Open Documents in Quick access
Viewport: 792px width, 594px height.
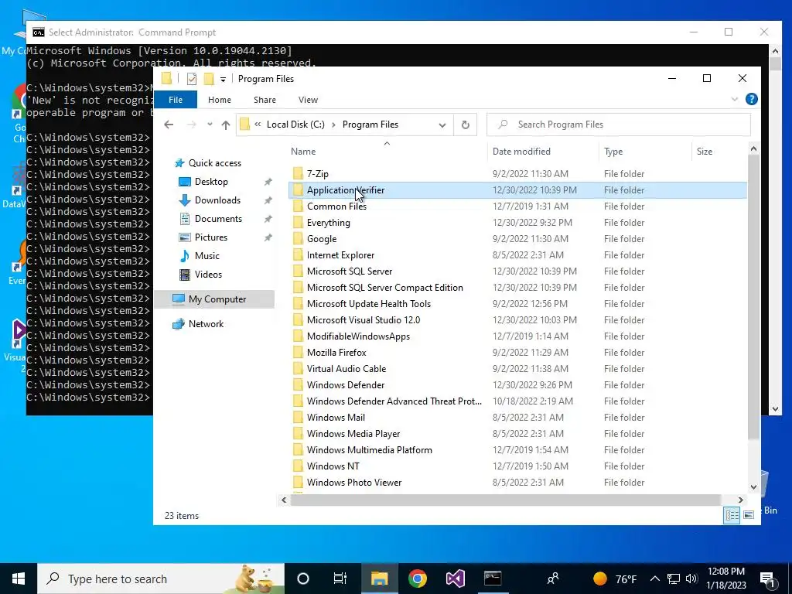pyautogui.click(x=218, y=219)
